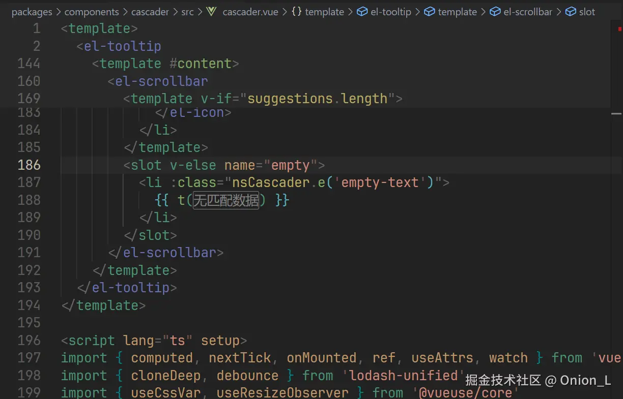623x399 pixels.
Task: Click useCssVar in the vueuse import
Action: pos(166,393)
